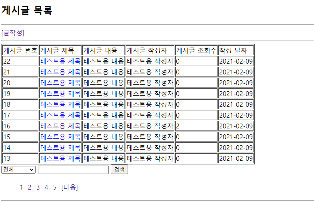Click view count 2 in row 16

tap(196, 126)
